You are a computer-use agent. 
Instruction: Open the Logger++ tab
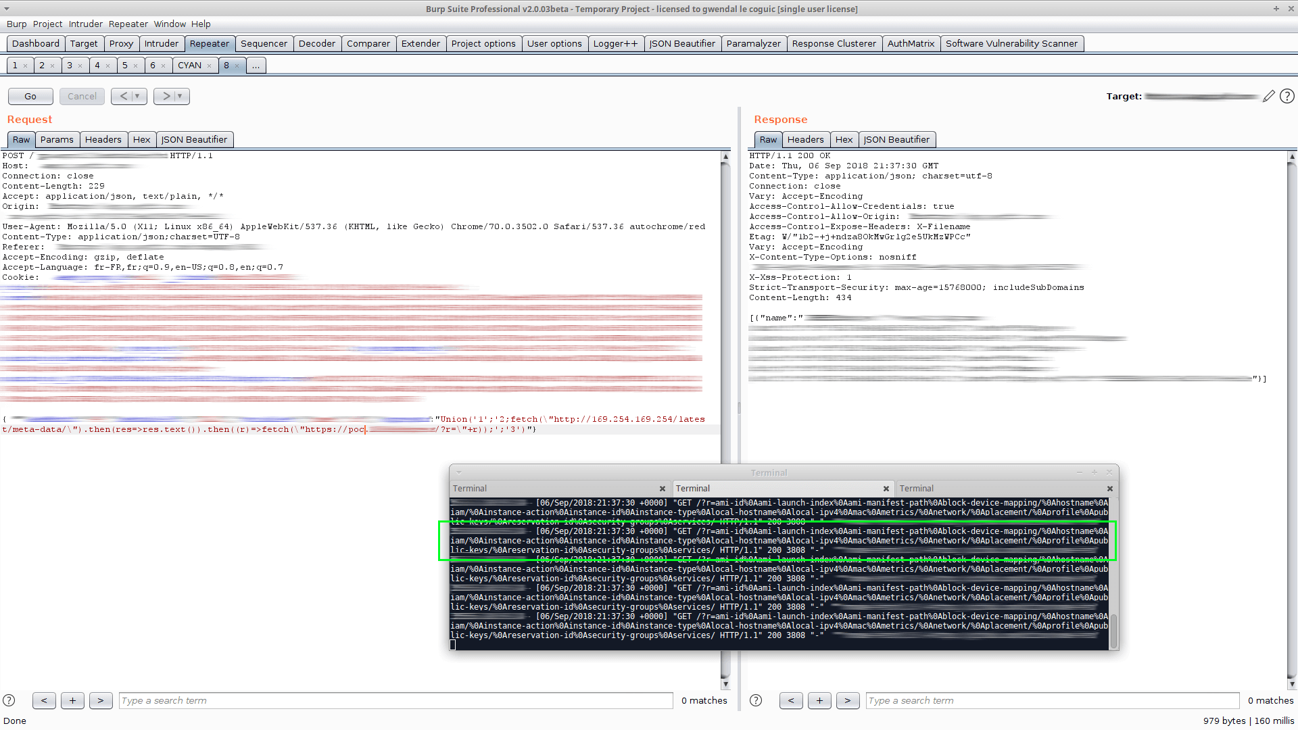click(x=616, y=44)
